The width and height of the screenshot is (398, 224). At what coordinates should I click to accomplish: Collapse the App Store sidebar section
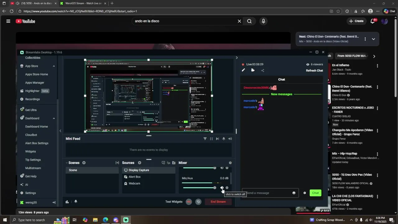coord(54,66)
